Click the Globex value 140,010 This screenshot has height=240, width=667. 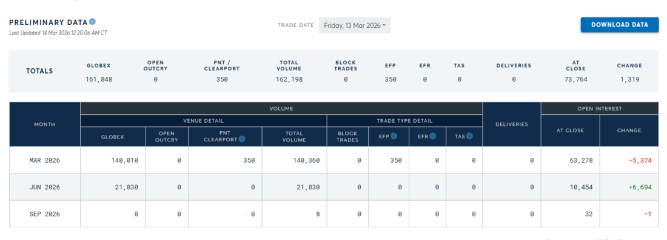tap(124, 160)
